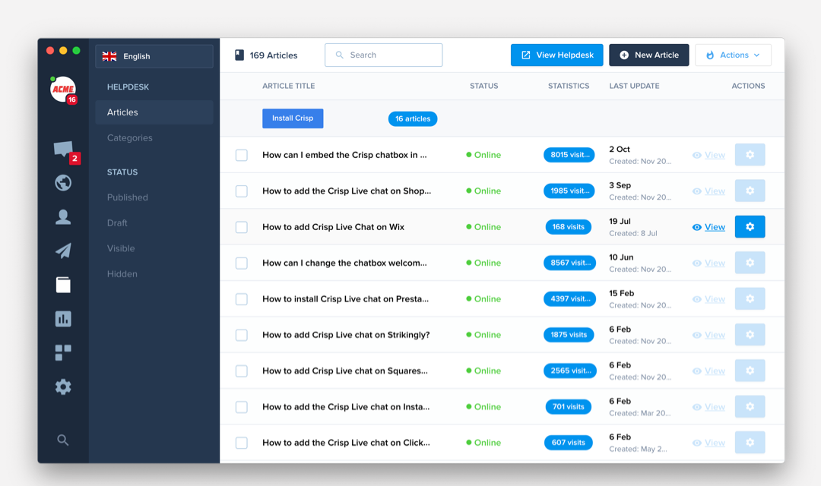Open the helpdesk book icon in sidebar
The height and width of the screenshot is (486, 821).
[63, 285]
